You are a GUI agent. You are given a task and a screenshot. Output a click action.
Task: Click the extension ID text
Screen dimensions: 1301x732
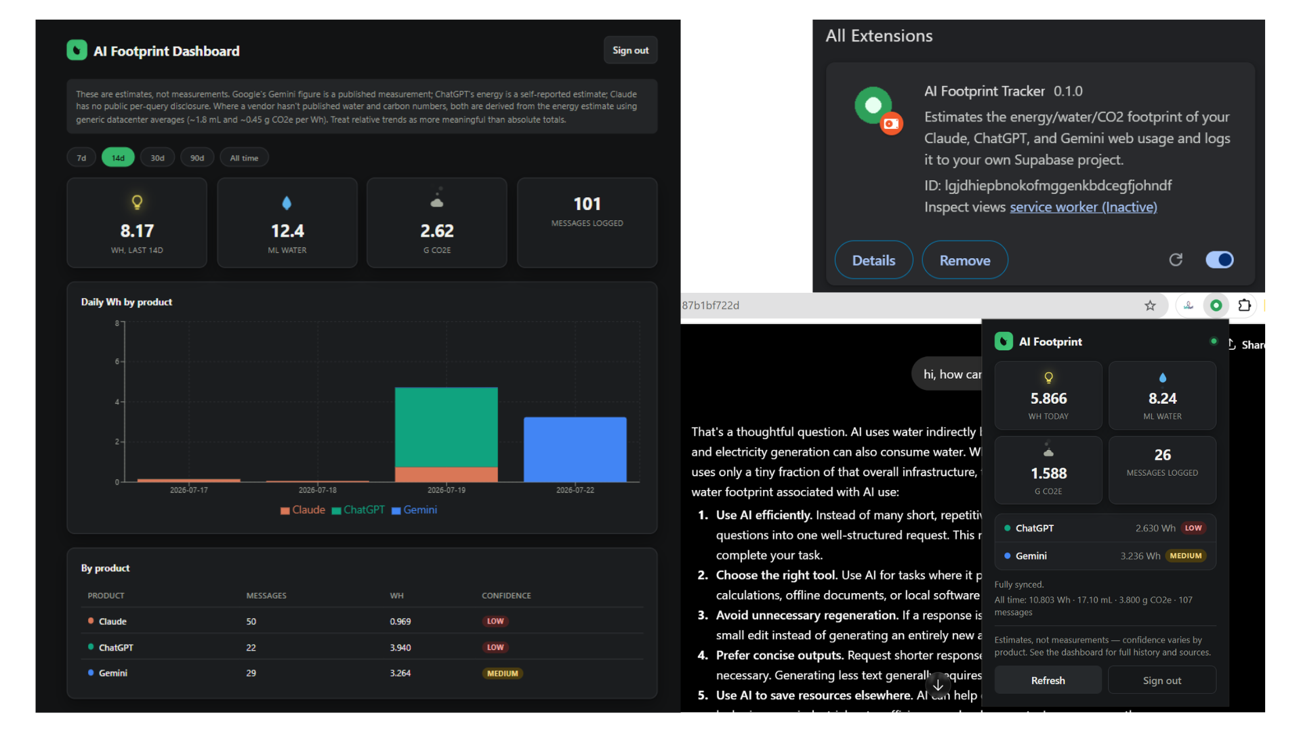1048,186
